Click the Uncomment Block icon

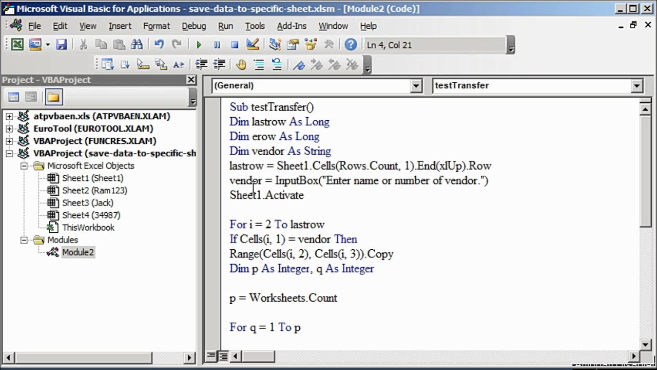pos(277,64)
